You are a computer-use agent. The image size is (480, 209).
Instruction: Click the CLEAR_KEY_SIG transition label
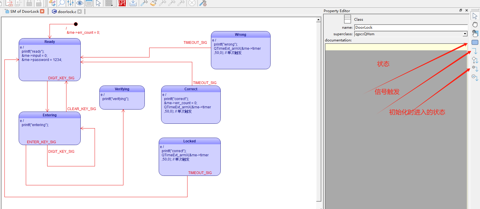click(x=82, y=109)
